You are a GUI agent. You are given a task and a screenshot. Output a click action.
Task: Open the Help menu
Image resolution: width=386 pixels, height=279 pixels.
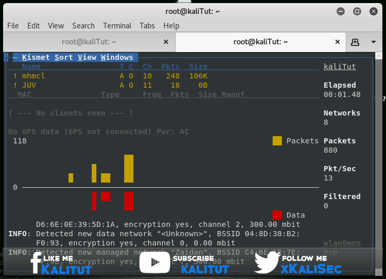coord(171,26)
